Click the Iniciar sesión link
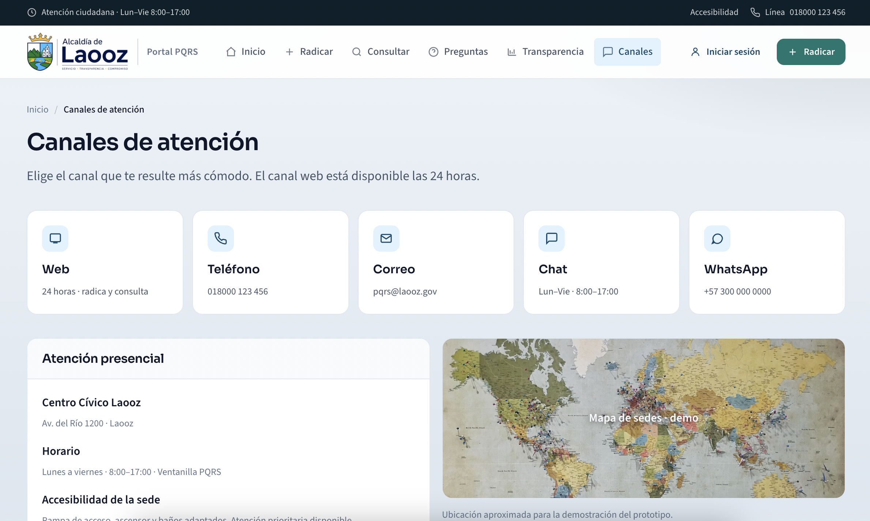 coord(726,52)
